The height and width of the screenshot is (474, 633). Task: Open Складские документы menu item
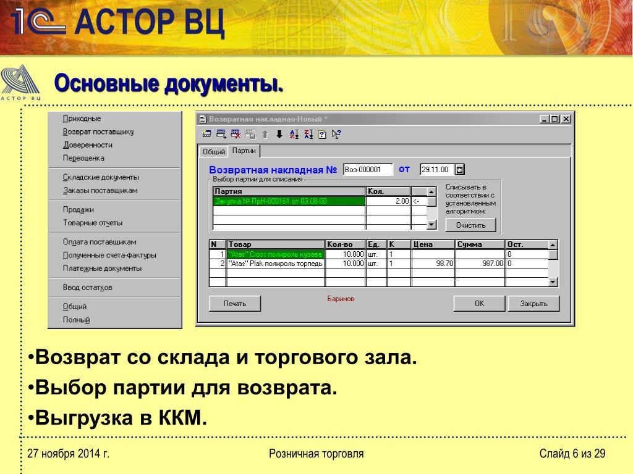pos(101,177)
